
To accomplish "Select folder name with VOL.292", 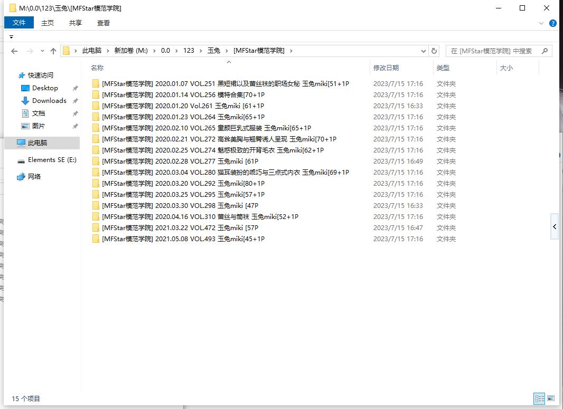I will (x=183, y=184).
